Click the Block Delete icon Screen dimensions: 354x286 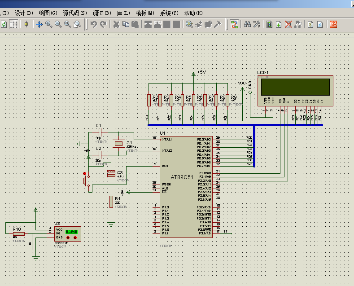tap(176, 24)
